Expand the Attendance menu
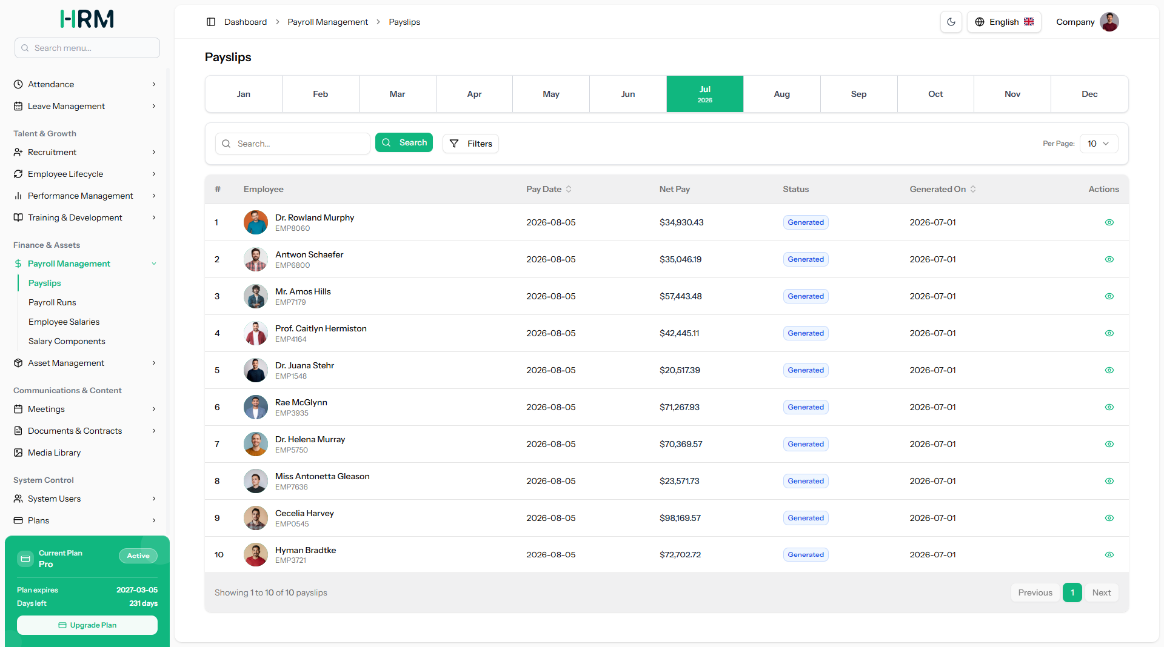The height and width of the screenshot is (647, 1164). pyautogui.click(x=85, y=84)
